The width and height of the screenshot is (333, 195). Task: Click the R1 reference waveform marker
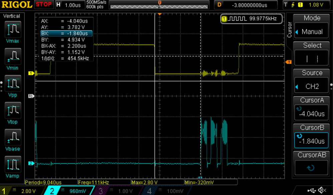click(x=31, y=96)
